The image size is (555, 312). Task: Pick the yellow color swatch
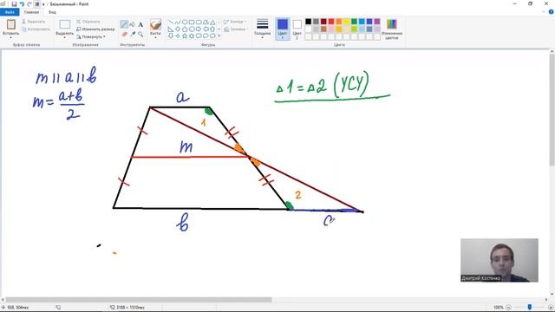point(347,22)
